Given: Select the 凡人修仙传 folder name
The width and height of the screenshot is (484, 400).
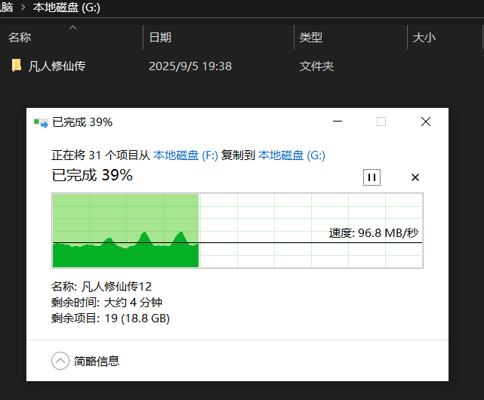Looking at the screenshot, I should point(57,66).
